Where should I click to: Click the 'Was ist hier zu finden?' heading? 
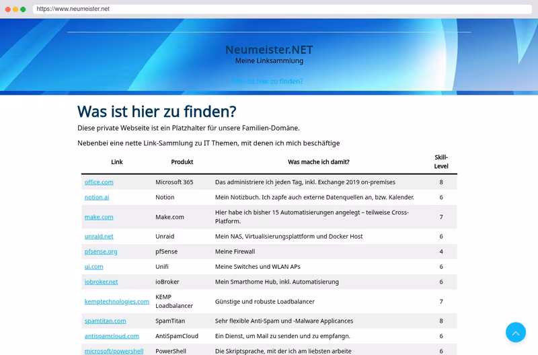click(x=157, y=112)
